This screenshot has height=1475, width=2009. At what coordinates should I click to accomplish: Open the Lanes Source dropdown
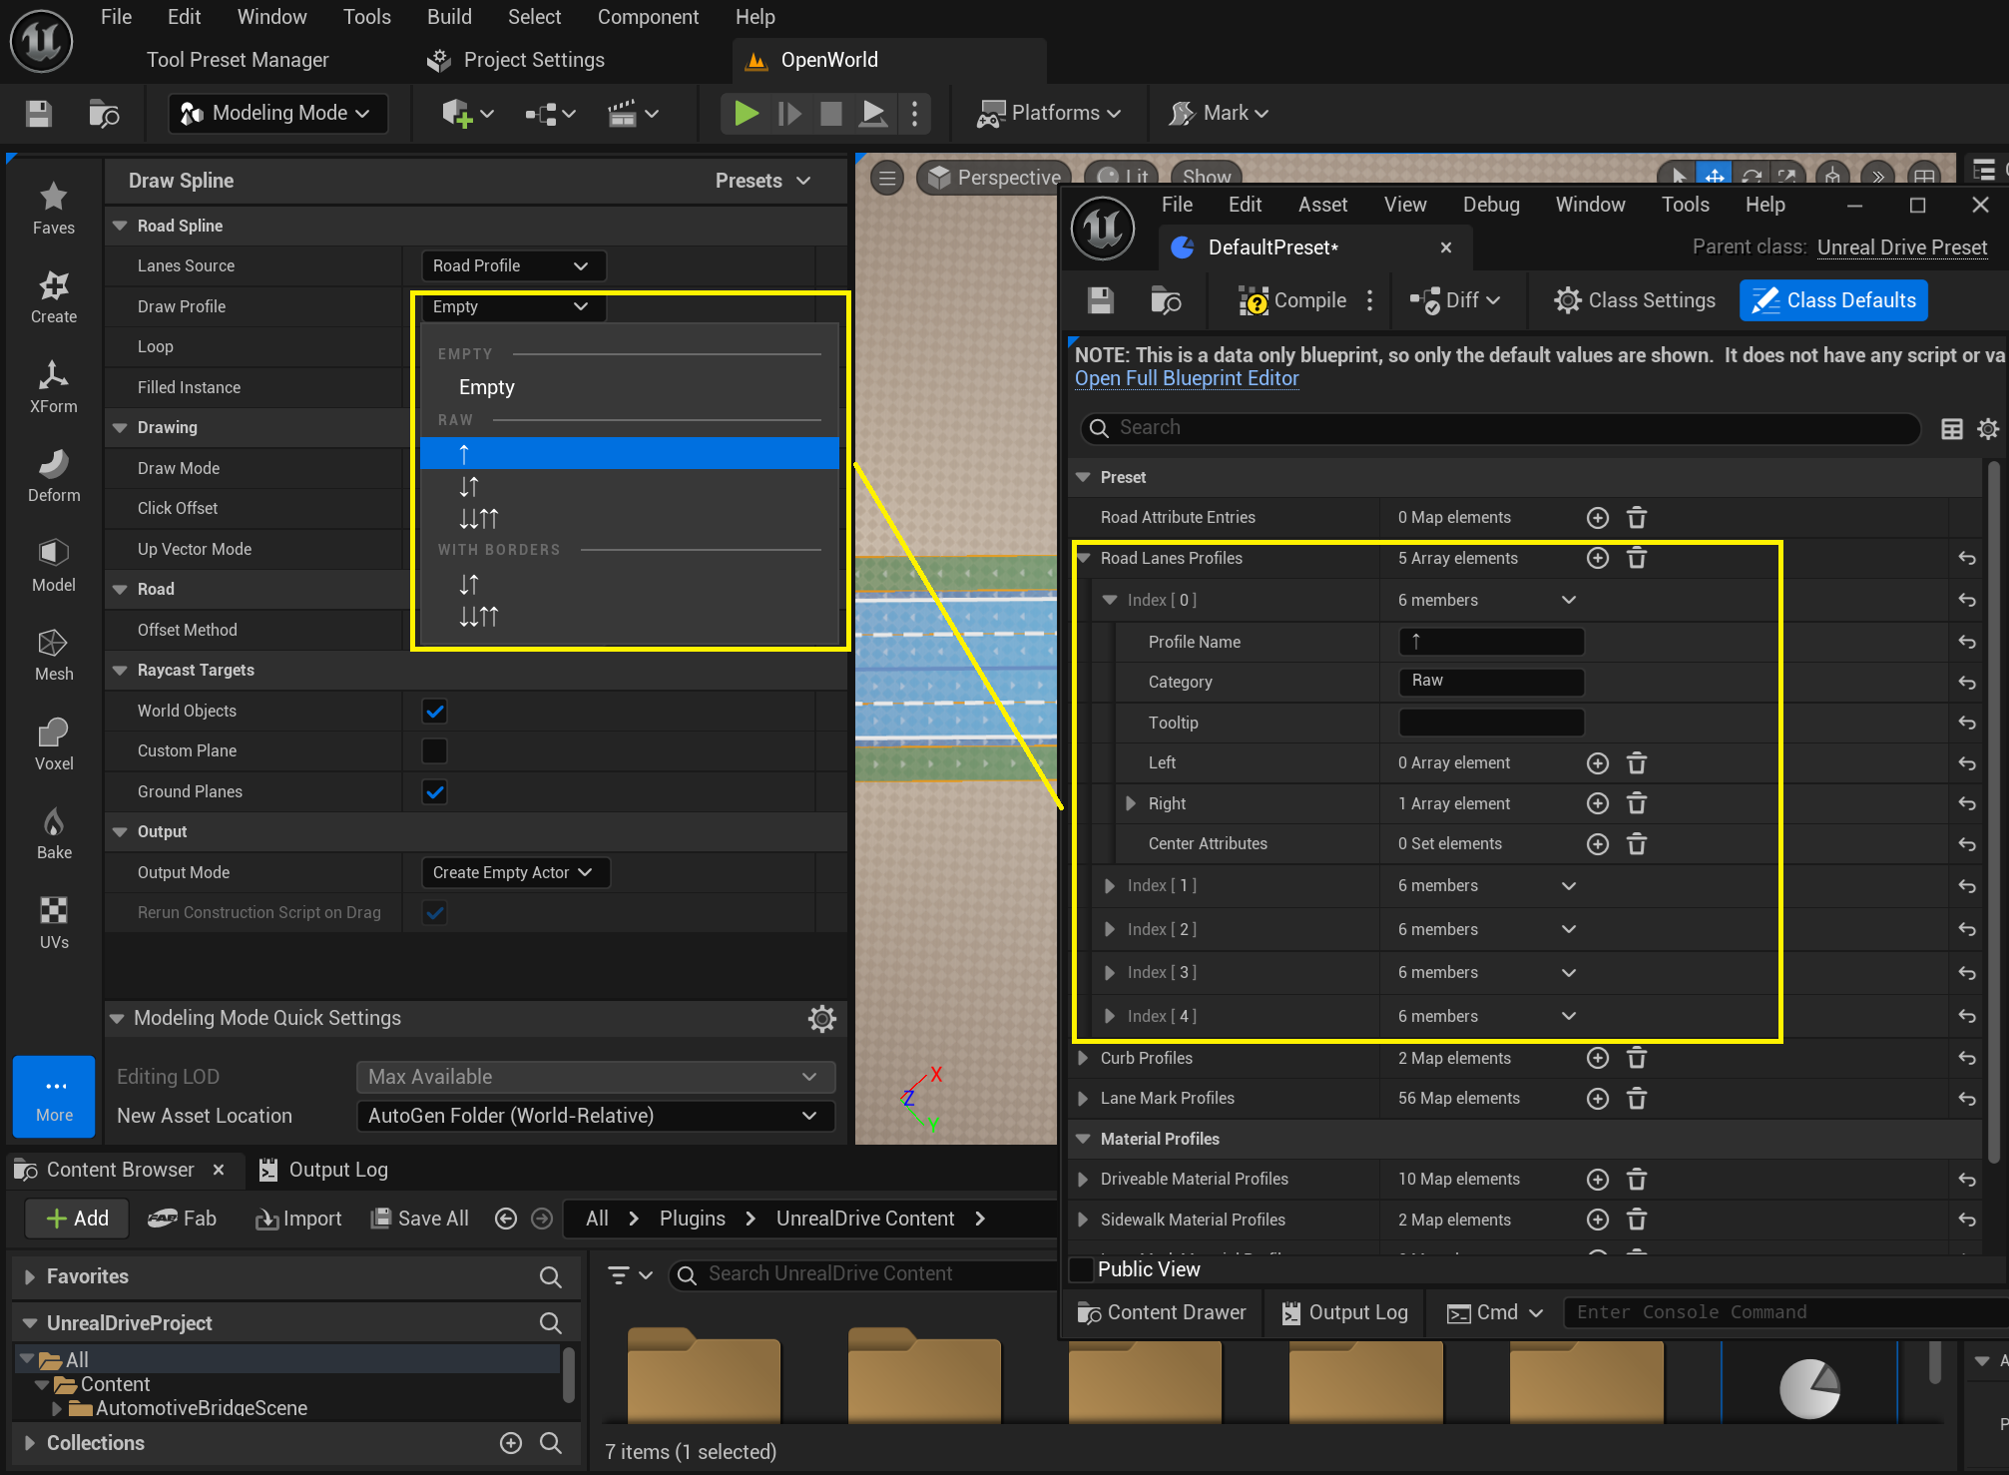tap(513, 266)
